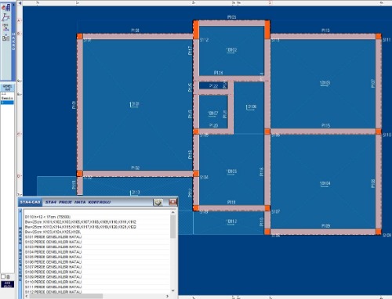The height and width of the screenshot is (299, 392).
Task: Toggle the checkbox below the story list
Action: click(3, 276)
